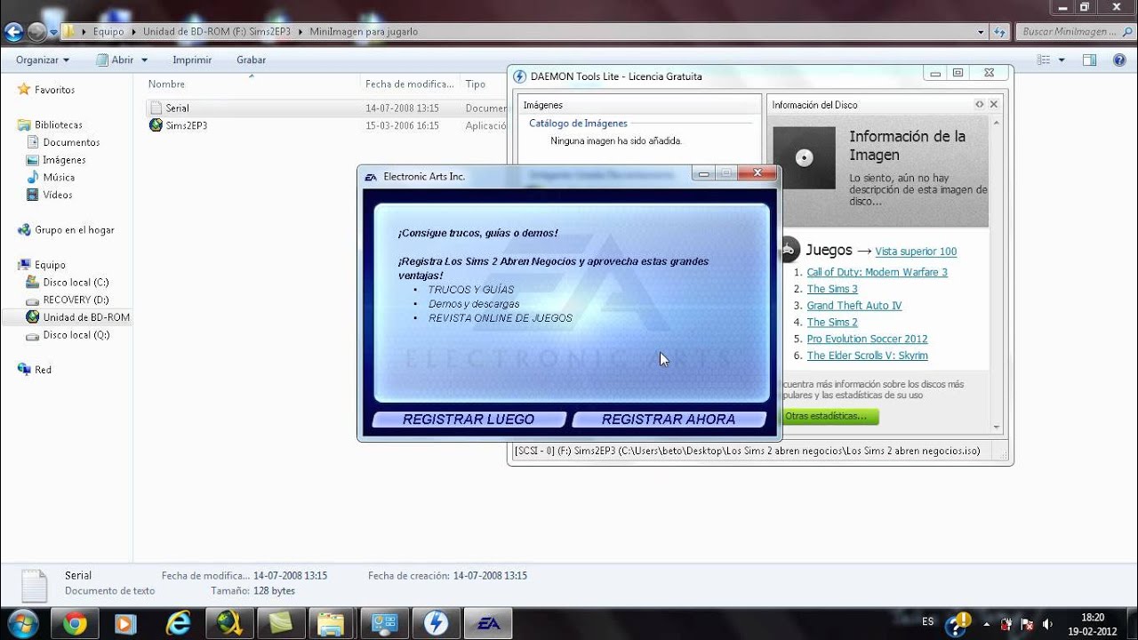Click the refresh button beside the address bar
Viewport: 1138px width, 640px height.
point(1000,32)
